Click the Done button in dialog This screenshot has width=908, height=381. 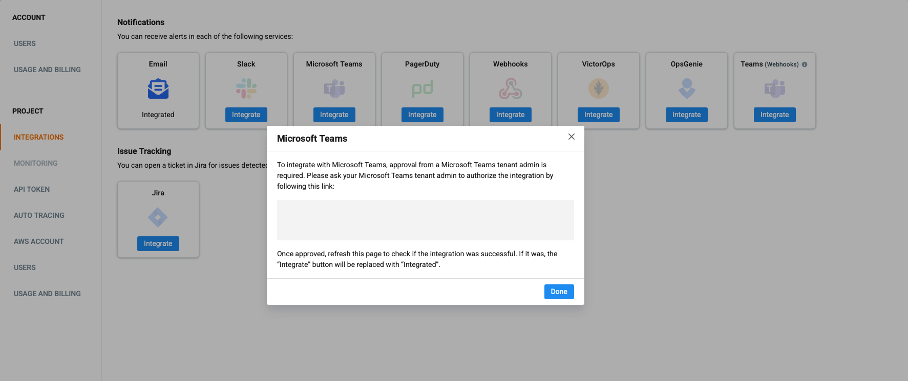559,292
